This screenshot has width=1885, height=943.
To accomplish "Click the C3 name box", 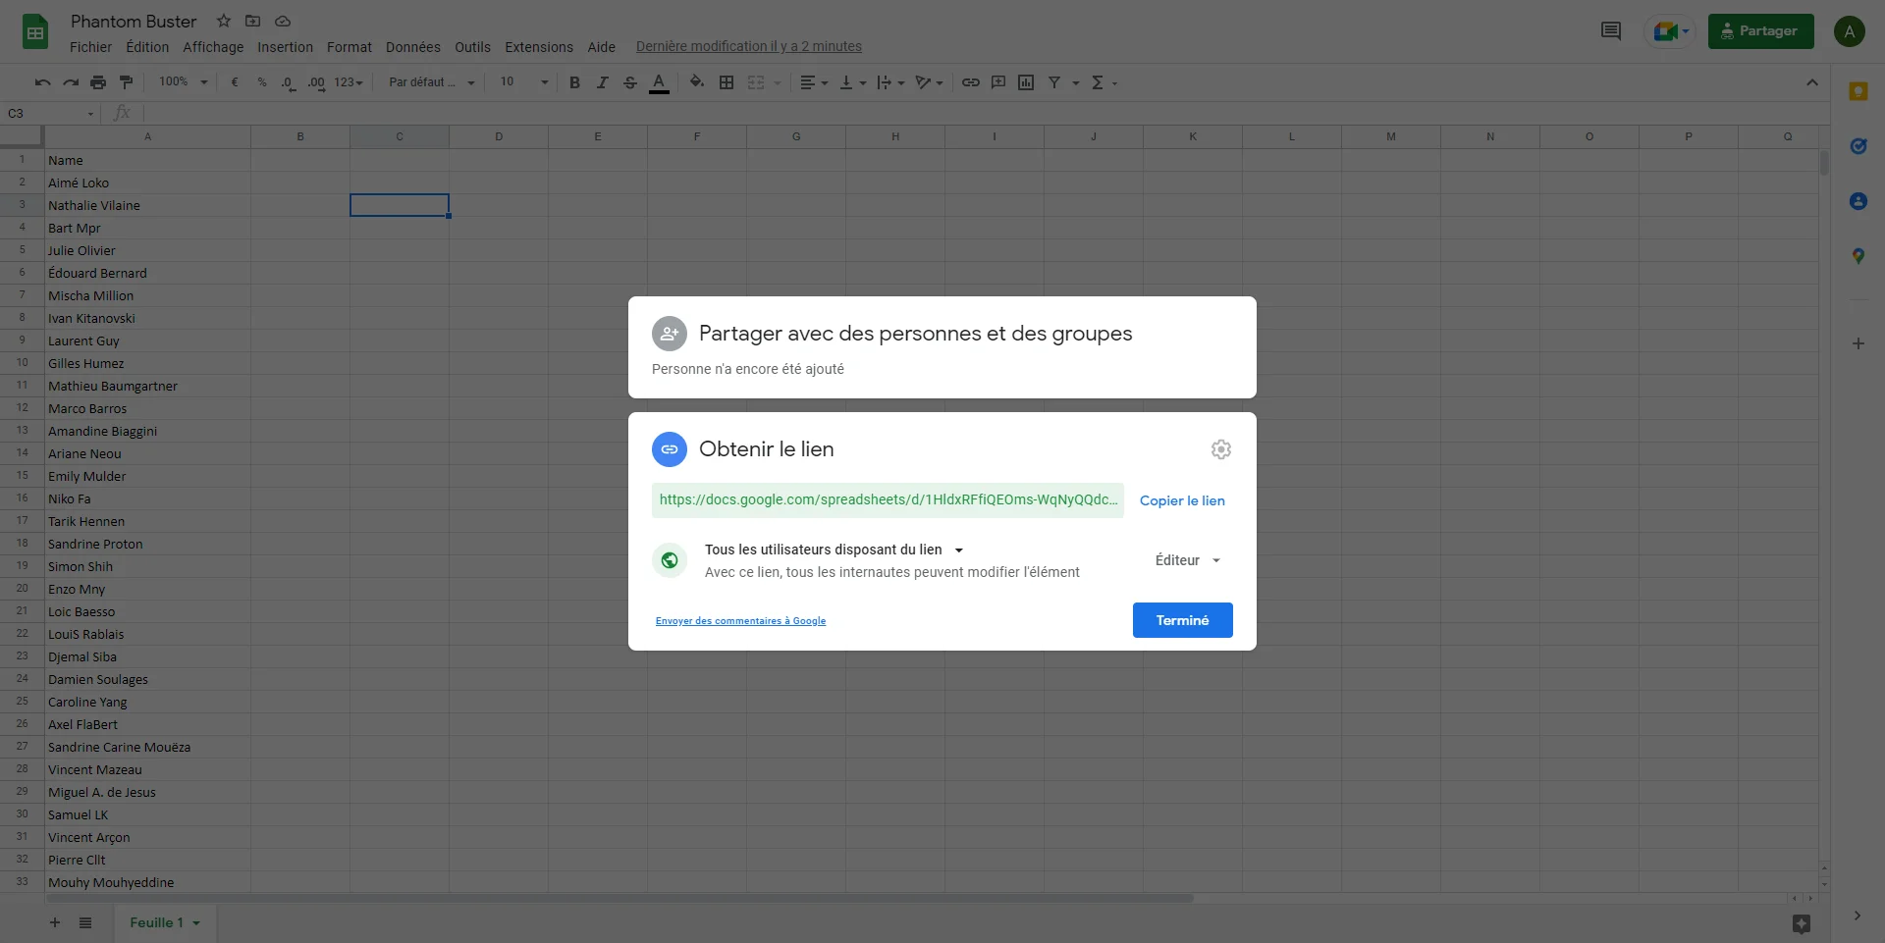I will click(51, 113).
